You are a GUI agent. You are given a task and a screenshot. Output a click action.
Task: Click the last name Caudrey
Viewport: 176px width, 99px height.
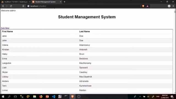83,72
